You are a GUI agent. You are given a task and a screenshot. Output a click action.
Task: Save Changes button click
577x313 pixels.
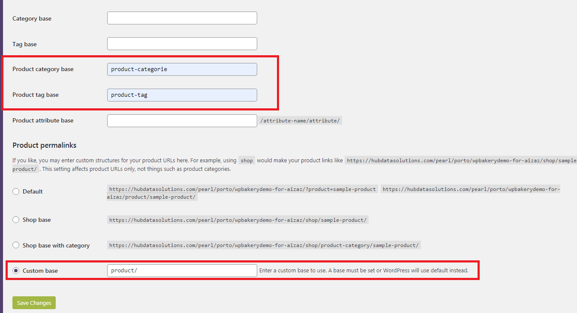coord(34,303)
